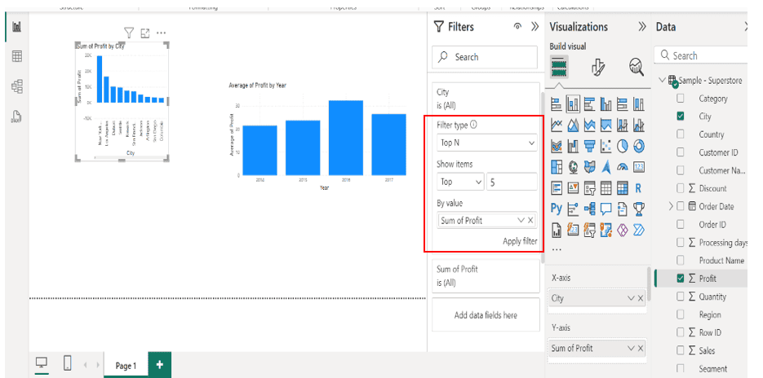
Task: Click Add data fields here area
Action: pyautogui.click(x=486, y=315)
